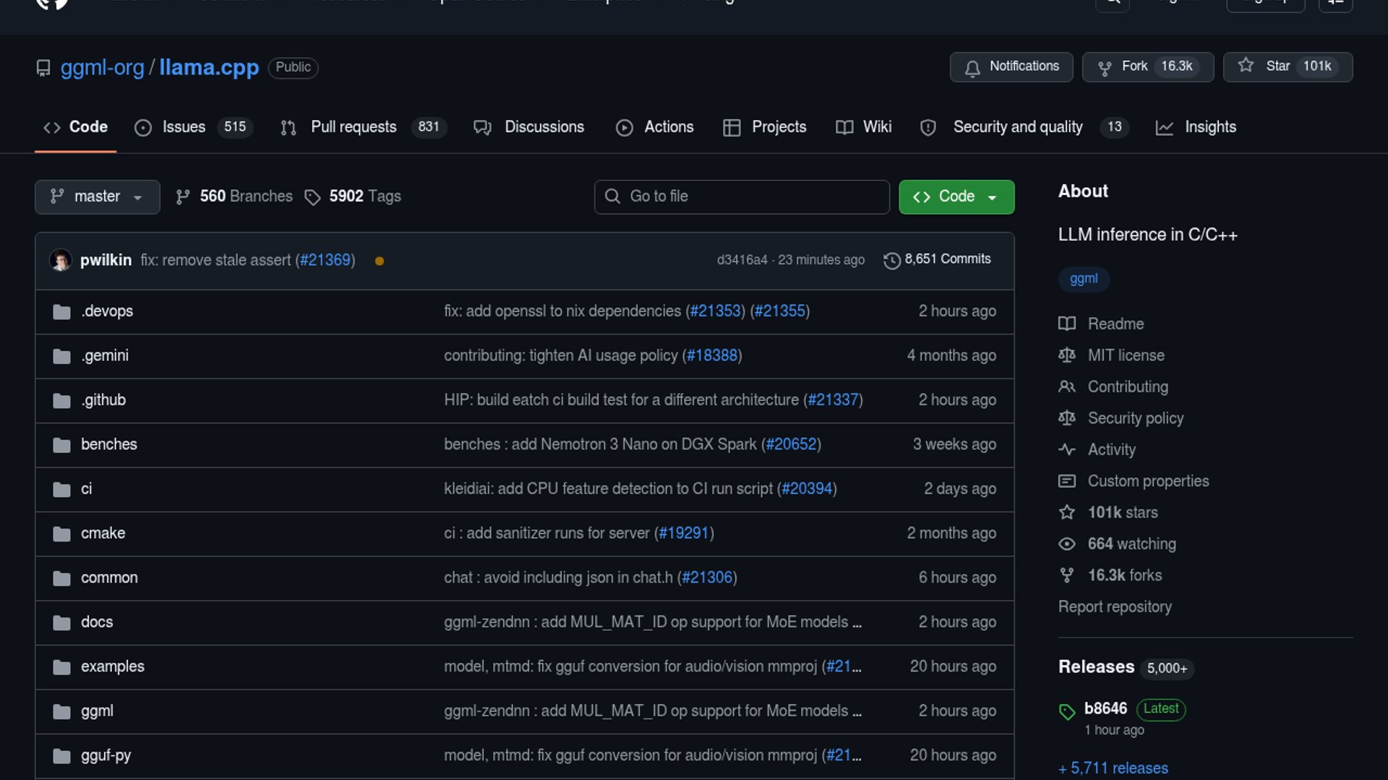Expand the master branch dropdown

(x=97, y=196)
